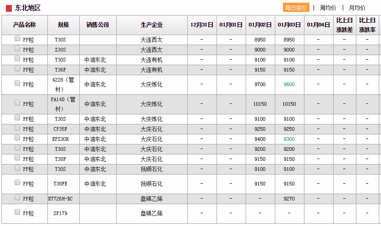Click the 01月02日 column header
The height and width of the screenshot is (226, 381).
[260, 25]
